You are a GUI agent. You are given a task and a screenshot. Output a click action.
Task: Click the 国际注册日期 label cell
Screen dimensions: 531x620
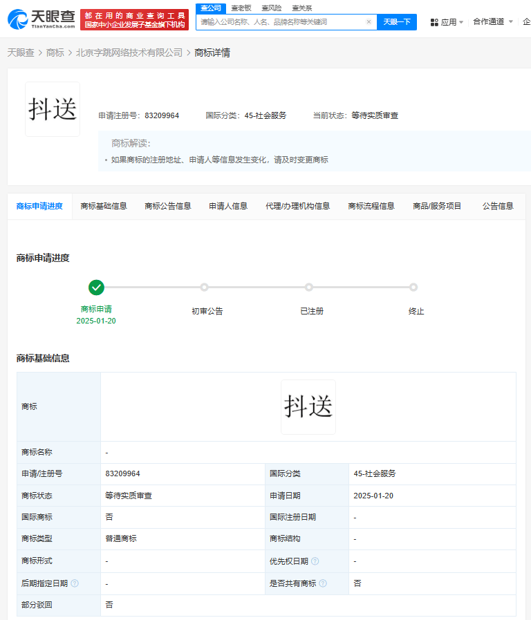[x=307, y=517]
